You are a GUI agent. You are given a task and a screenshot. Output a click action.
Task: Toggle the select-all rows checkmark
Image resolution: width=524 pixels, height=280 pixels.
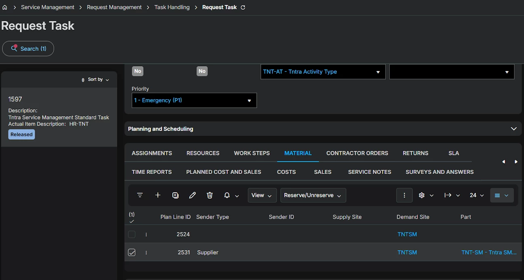tap(132, 221)
